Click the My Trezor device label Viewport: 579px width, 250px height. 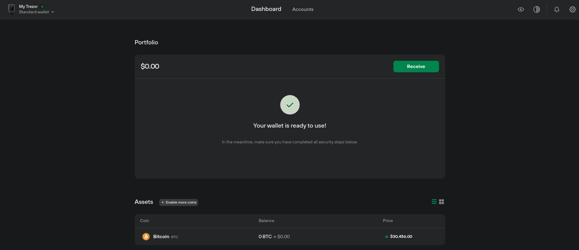pos(28,6)
